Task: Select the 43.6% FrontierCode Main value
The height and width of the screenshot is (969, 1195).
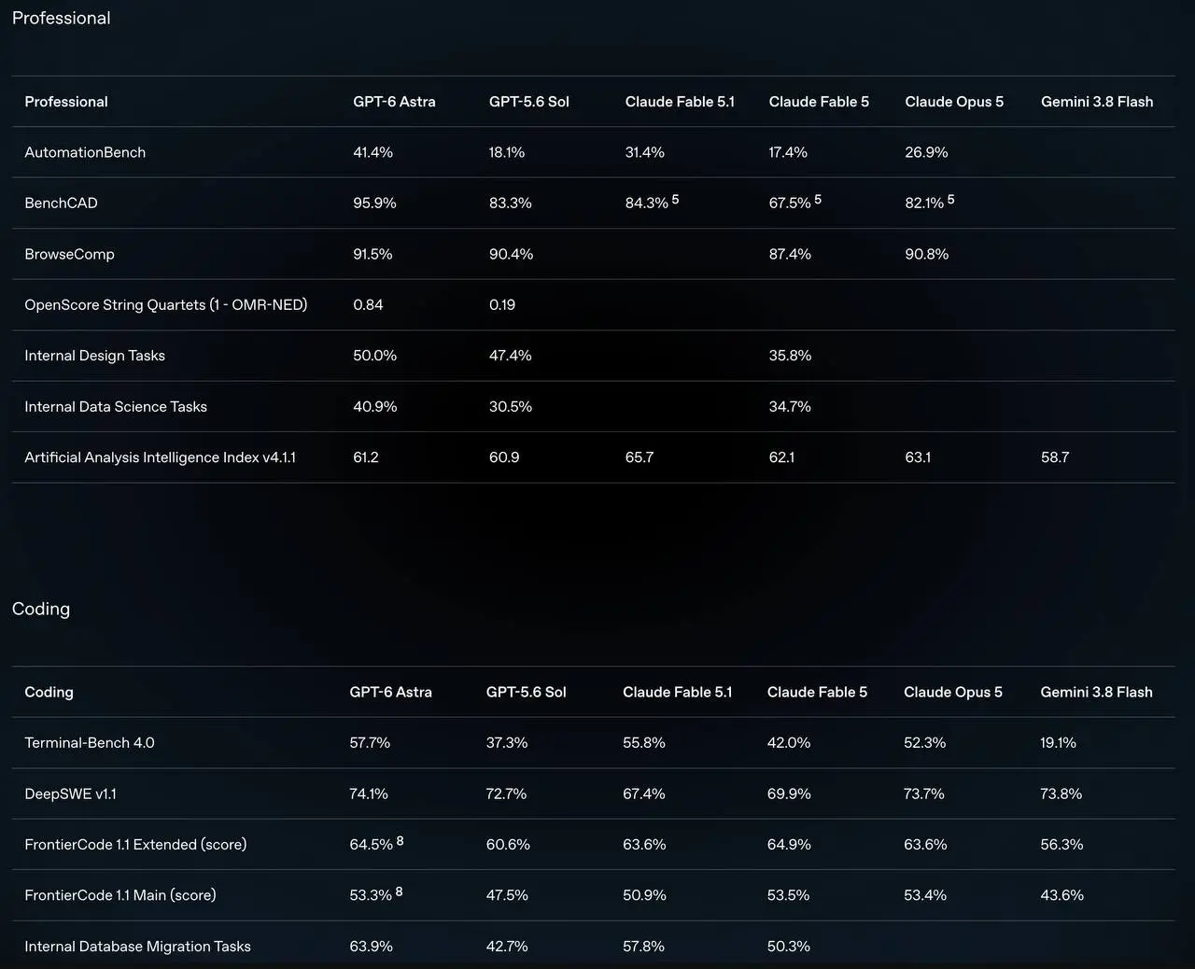Action: pyautogui.click(x=1062, y=895)
